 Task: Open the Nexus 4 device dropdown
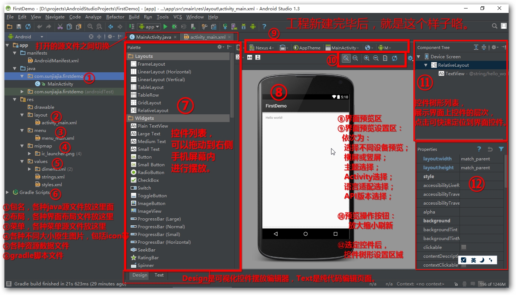pos(262,48)
